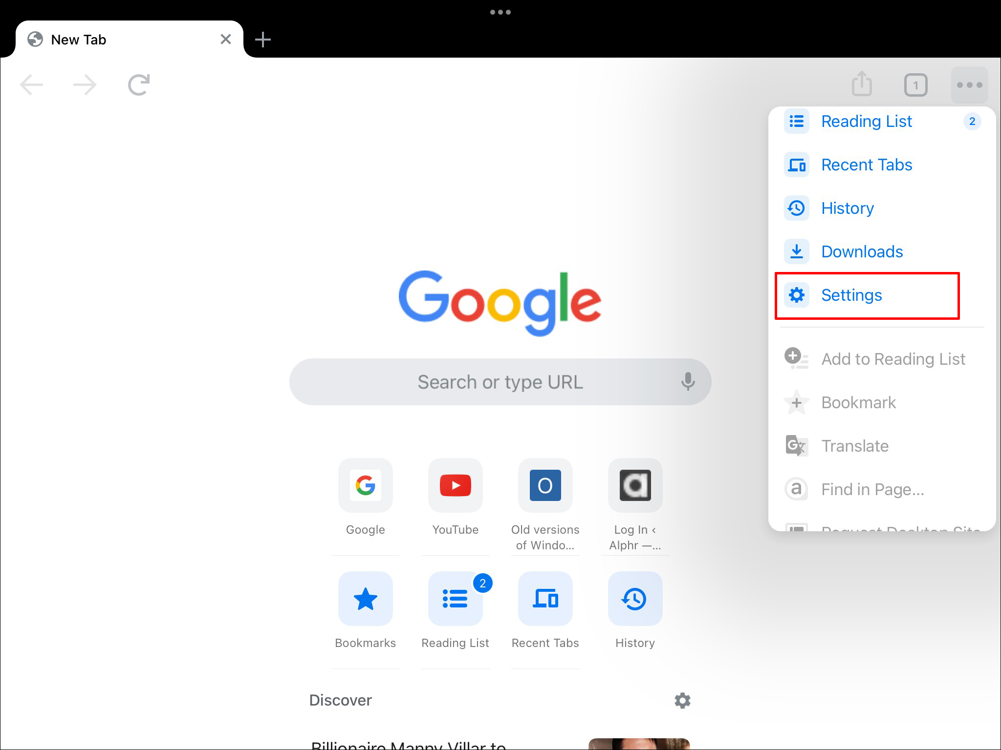The width and height of the screenshot is (1001, 750).
Task: Open the YouTube shortcut tile
Action: pos(455,485)
